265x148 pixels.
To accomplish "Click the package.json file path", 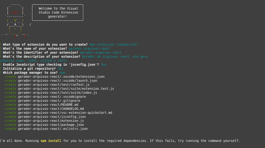I will [x=51, y=125].
